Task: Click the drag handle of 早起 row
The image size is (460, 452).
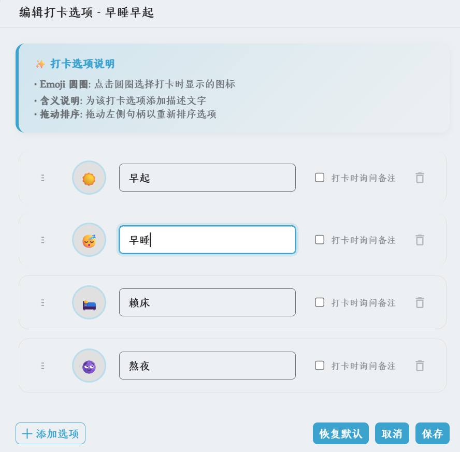Action: 42,178
